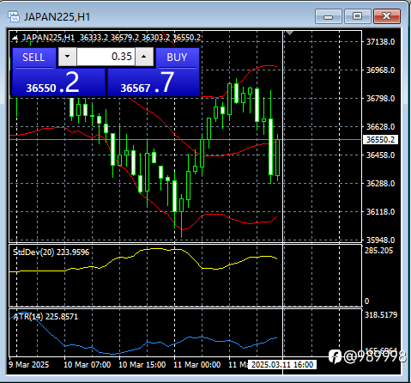Click the buy price 36567.7 panel

[153, 82]
